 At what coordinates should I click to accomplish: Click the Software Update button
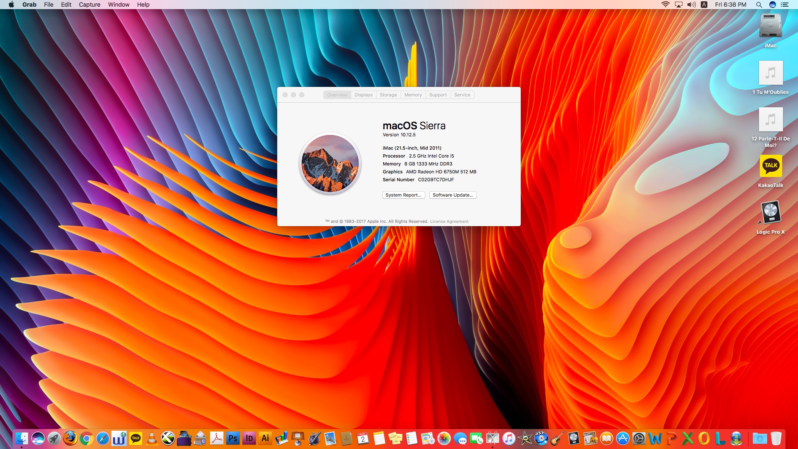(453, 195)
